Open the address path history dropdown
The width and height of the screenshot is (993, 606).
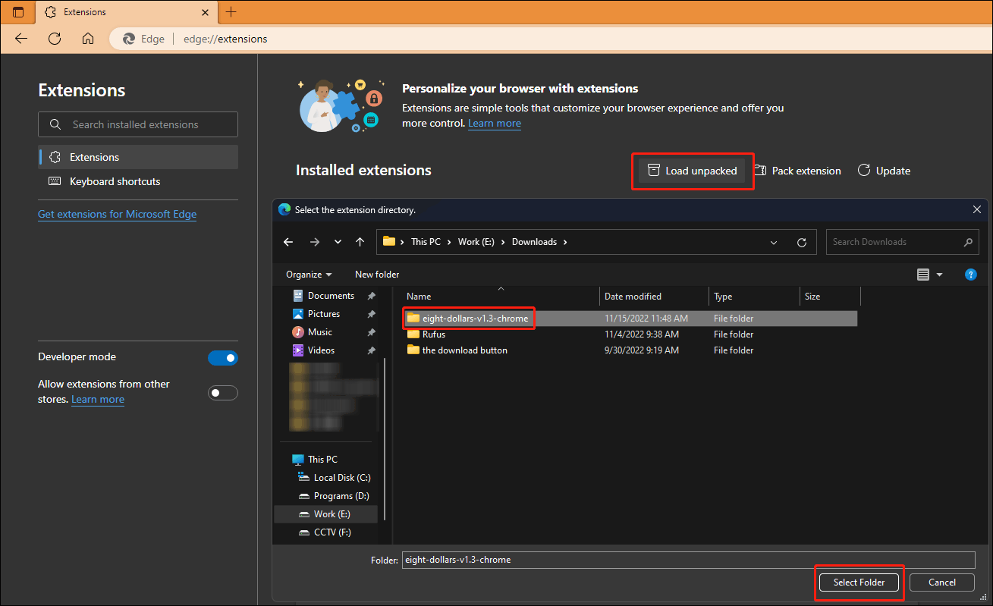[x=774, y=243]
